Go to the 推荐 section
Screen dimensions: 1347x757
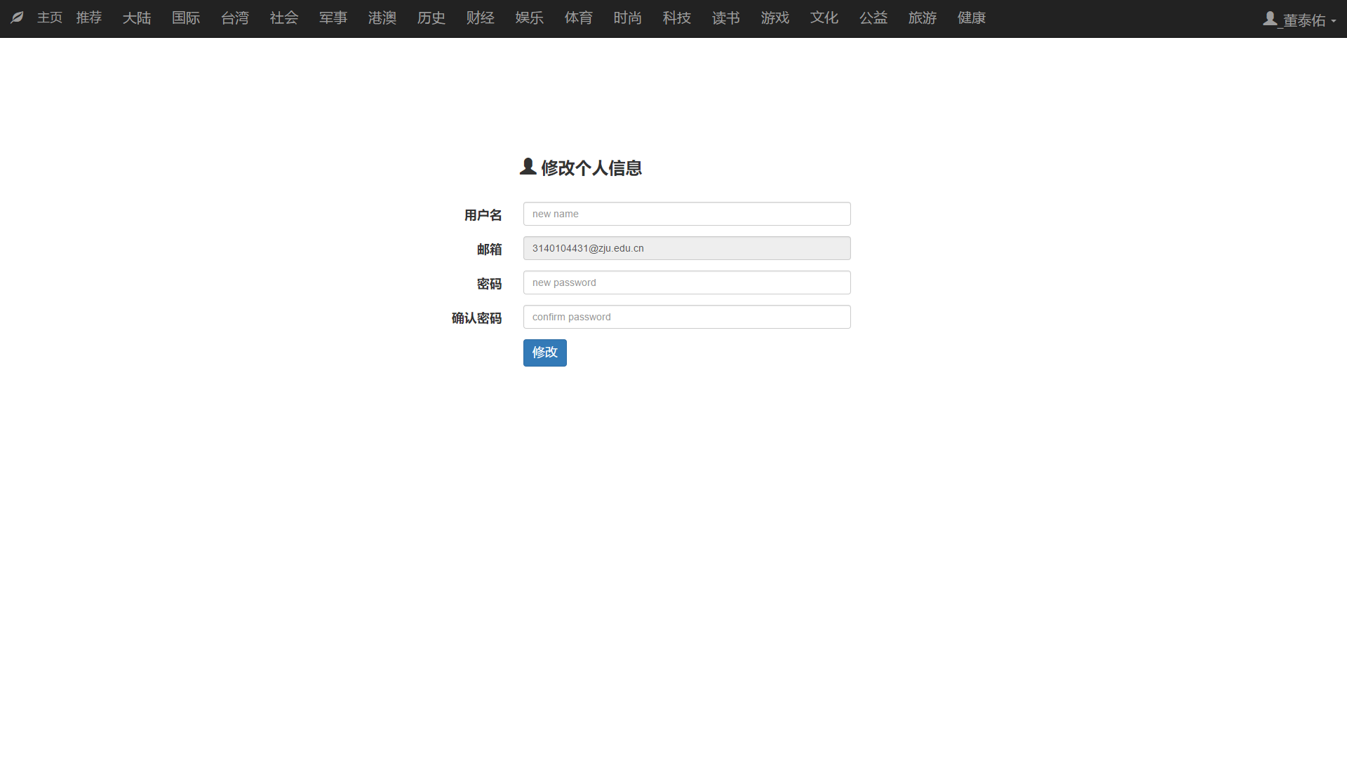click(89, 18)
